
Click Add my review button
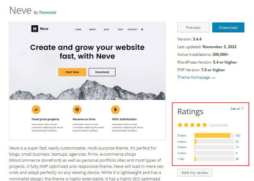coord(195,173)
